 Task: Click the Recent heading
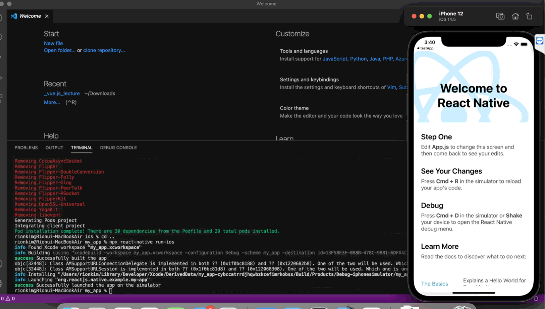click(55, 84)
